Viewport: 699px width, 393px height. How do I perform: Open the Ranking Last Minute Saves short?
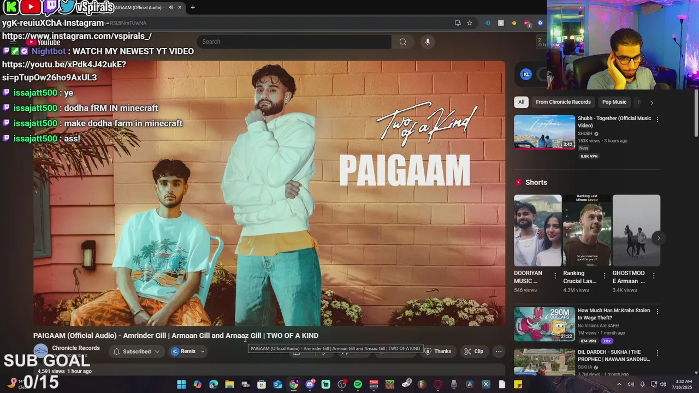pos(587,230)
